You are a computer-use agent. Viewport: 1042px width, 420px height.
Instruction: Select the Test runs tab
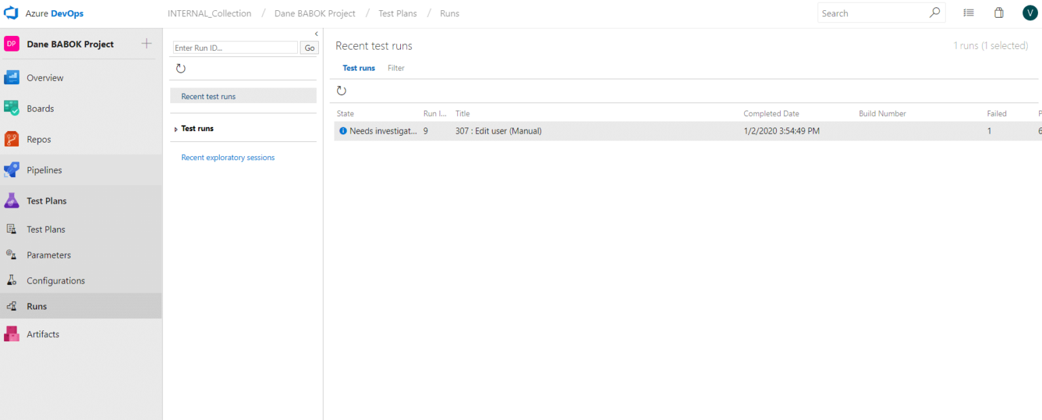[358, 68]
